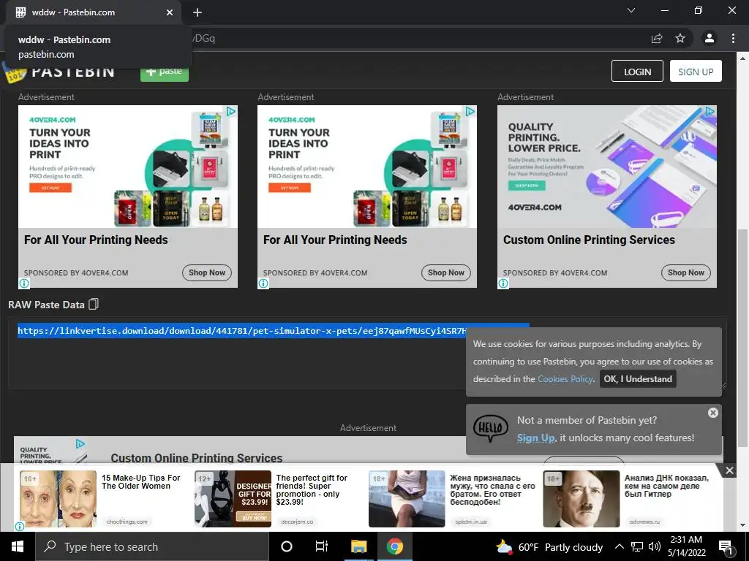Open the Windows Start menu
749x561 pixels.
point(18,546)
